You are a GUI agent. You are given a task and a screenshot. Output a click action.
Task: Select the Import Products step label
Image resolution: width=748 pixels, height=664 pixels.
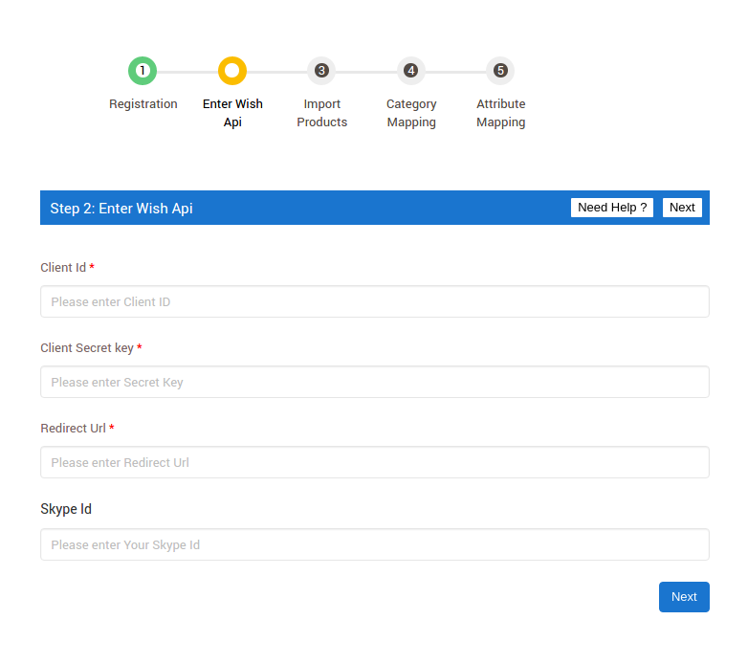pos(322,113)
